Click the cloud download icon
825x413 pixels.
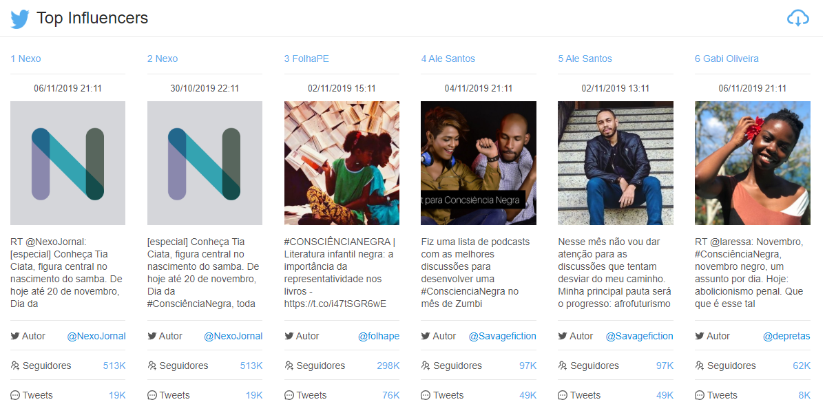click(797, 19)
